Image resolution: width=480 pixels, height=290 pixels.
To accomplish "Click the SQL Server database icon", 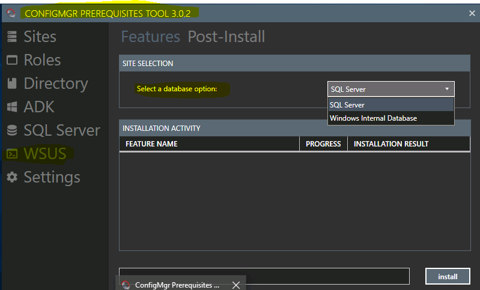I will point(12,130).
